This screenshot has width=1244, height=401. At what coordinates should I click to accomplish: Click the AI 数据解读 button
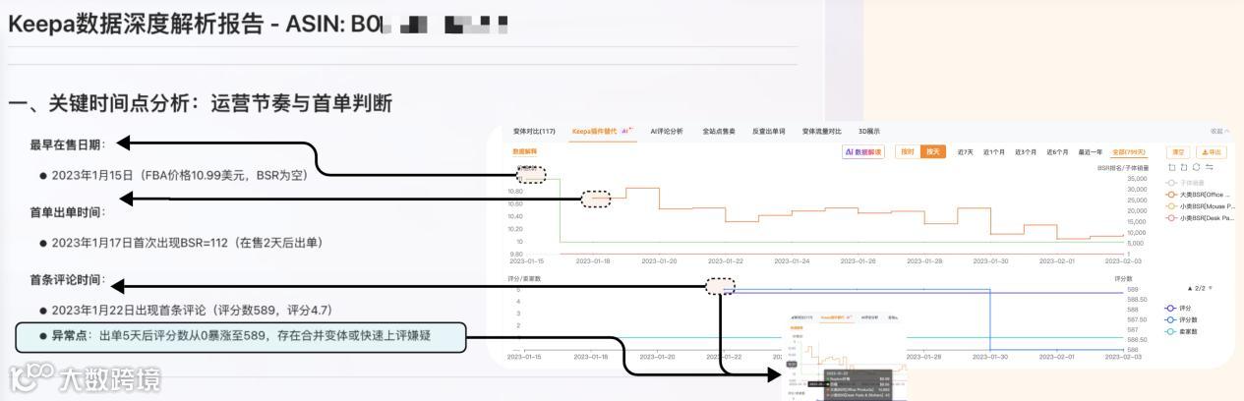click(x=864, y=152)
